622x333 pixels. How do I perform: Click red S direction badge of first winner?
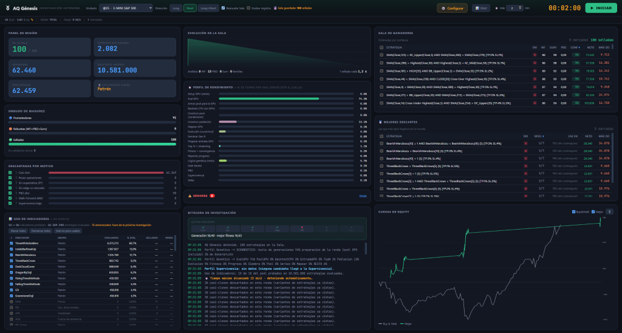(x=535, y=55)
